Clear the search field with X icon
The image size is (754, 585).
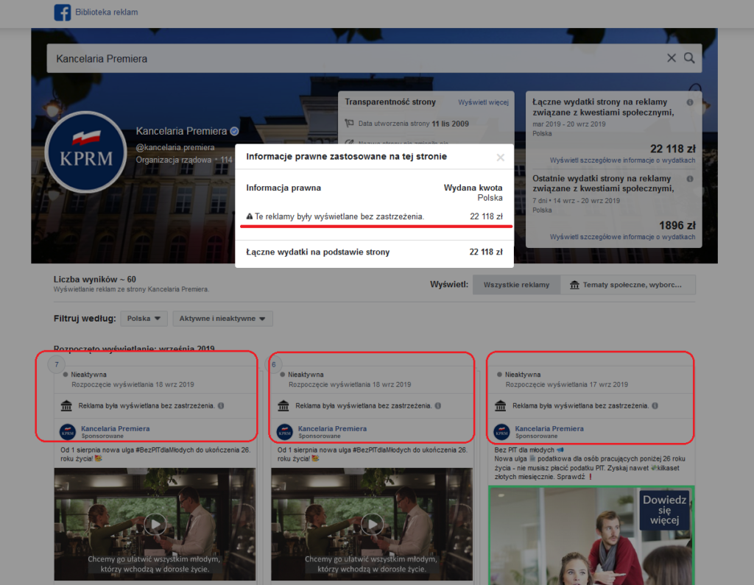pos(672,58)
